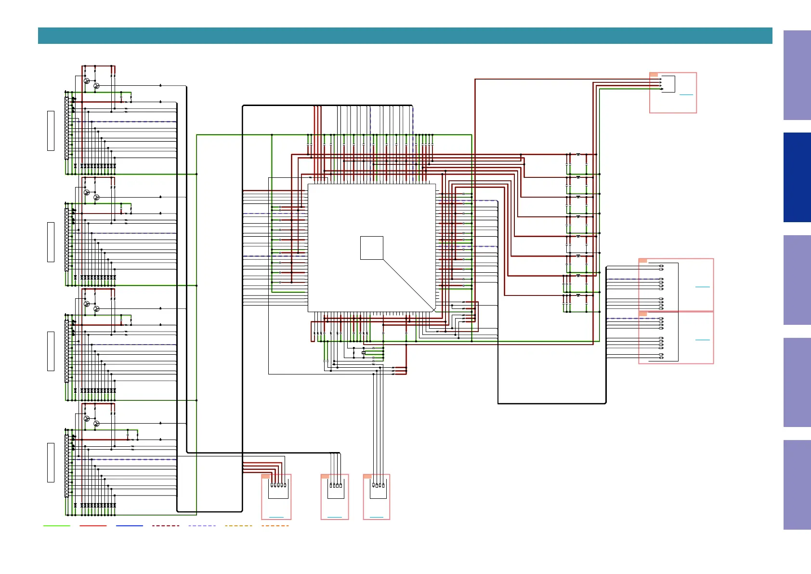
Task: Click the small square inside the central IC
Action: (372, 248)
